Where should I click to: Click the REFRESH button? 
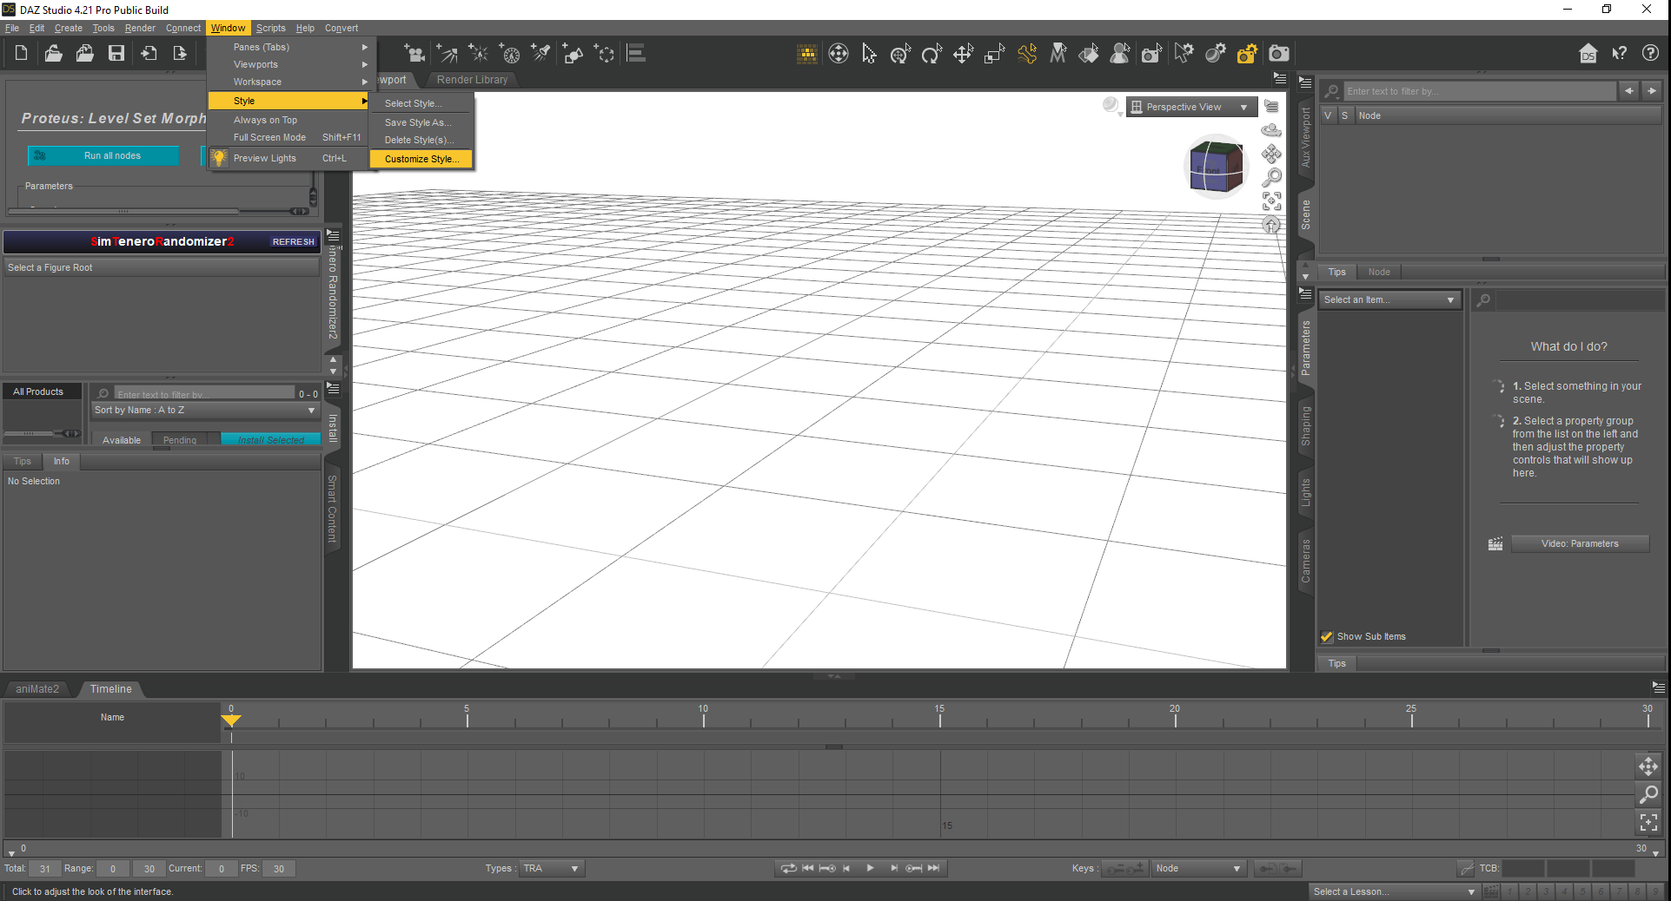coord(294,242)
